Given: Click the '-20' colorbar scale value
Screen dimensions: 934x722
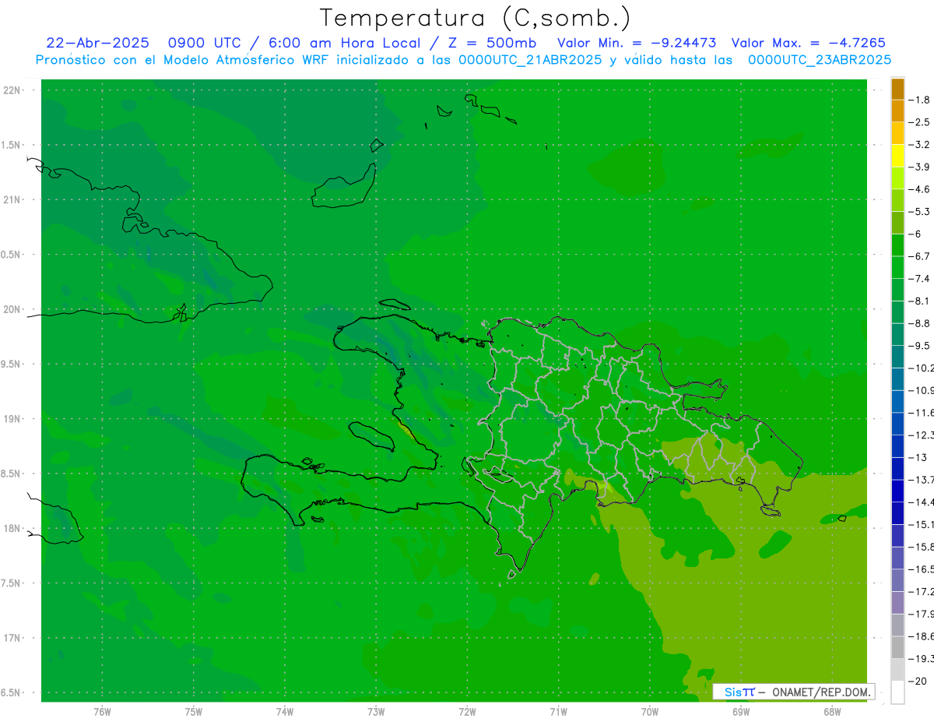Looking at the screenshot, I should tap(918, 682).
